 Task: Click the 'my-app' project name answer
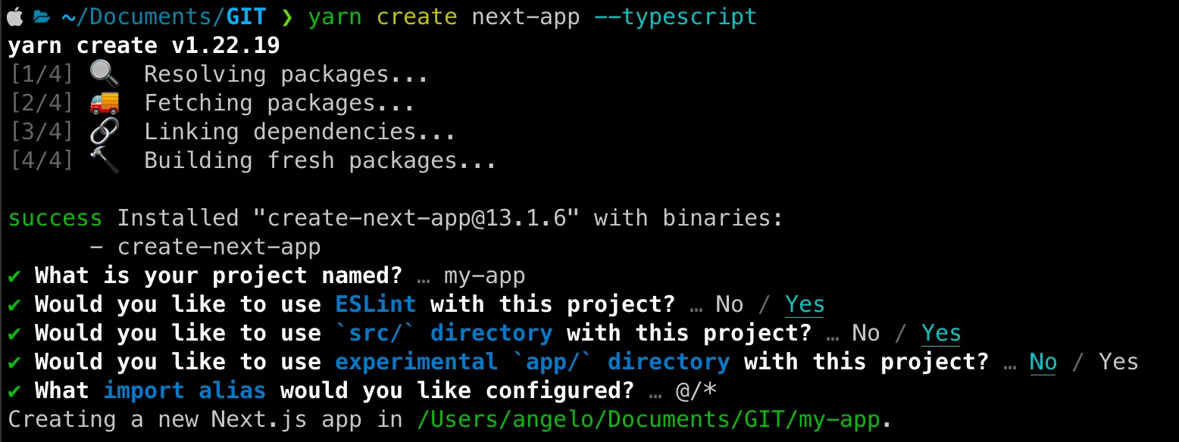(485, 276)
